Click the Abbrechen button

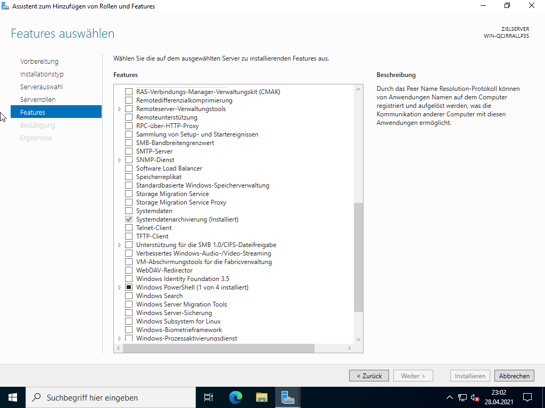tap(514, 376)
